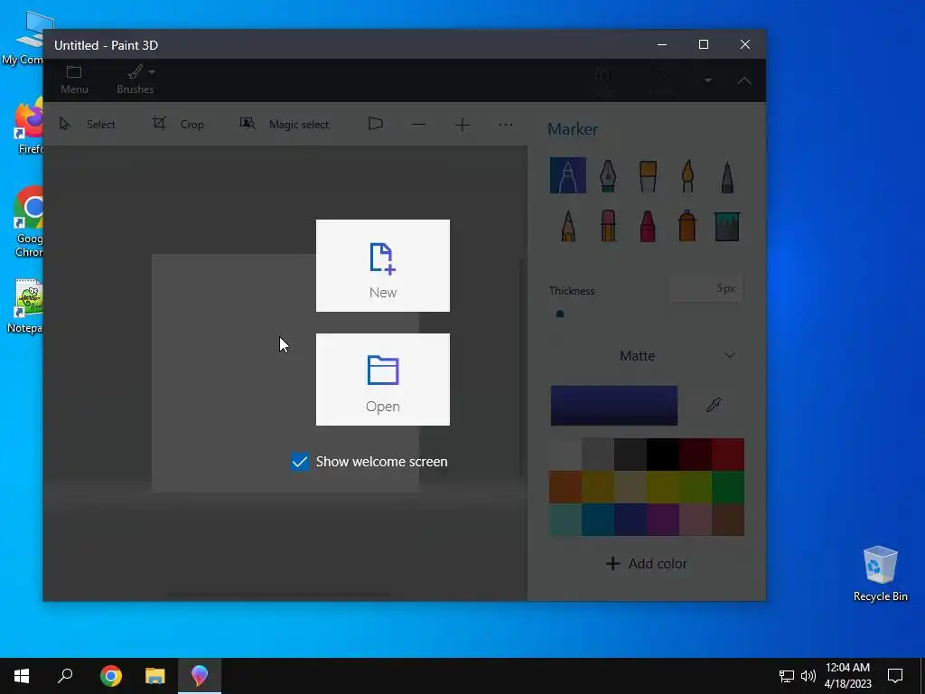Open the taskbar clock and date

[x=847, y=676]
